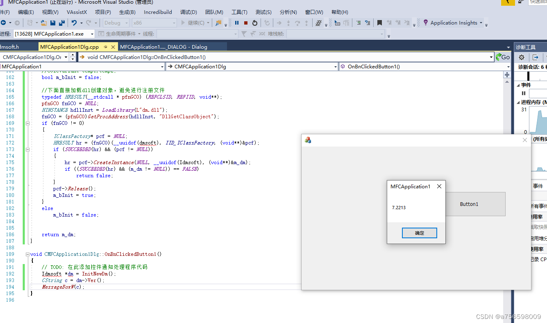Pause debugging with the break all icon
This screenshot has width=547, height=323.
[237, 23]
